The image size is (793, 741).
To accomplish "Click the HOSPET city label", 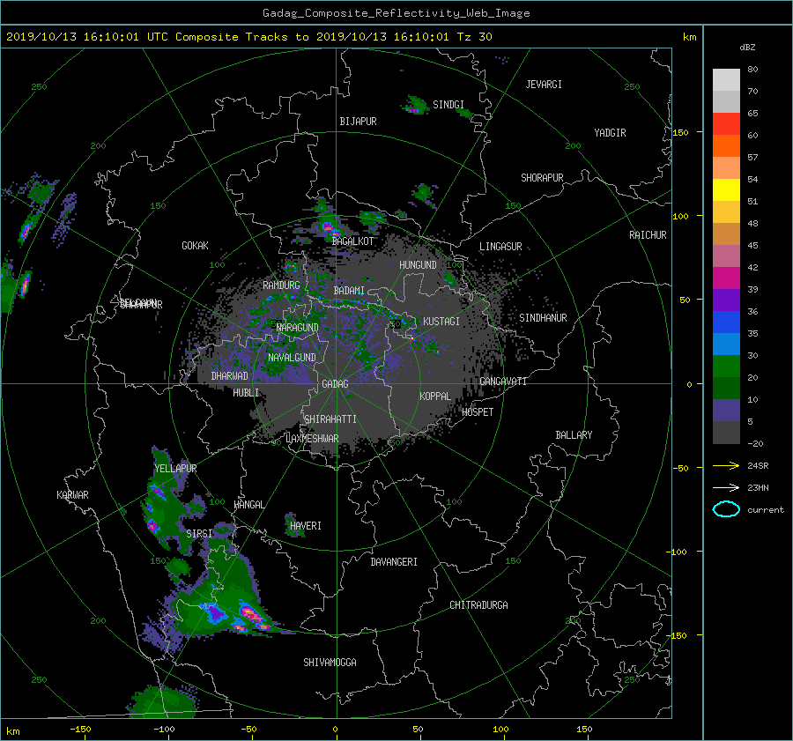I will pyautogui.click(x=478, y=412).
